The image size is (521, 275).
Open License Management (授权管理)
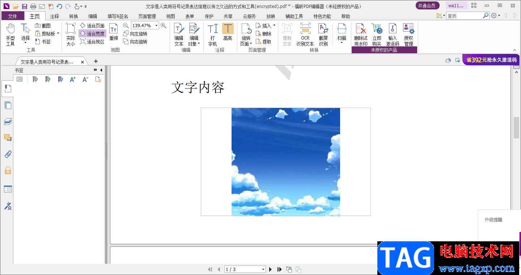[408, 35]
